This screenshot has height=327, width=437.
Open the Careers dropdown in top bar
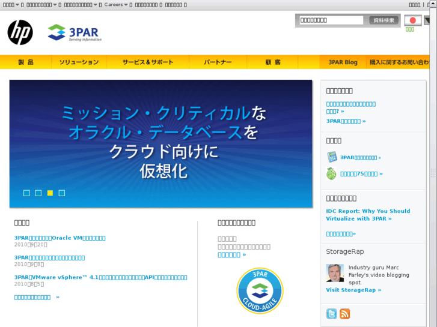click(x=116, y=5)
